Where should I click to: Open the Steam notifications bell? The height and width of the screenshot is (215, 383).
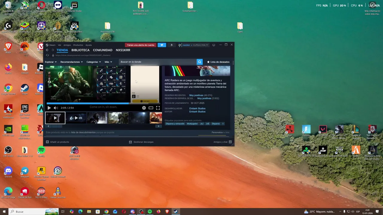[x=171, y=45]
